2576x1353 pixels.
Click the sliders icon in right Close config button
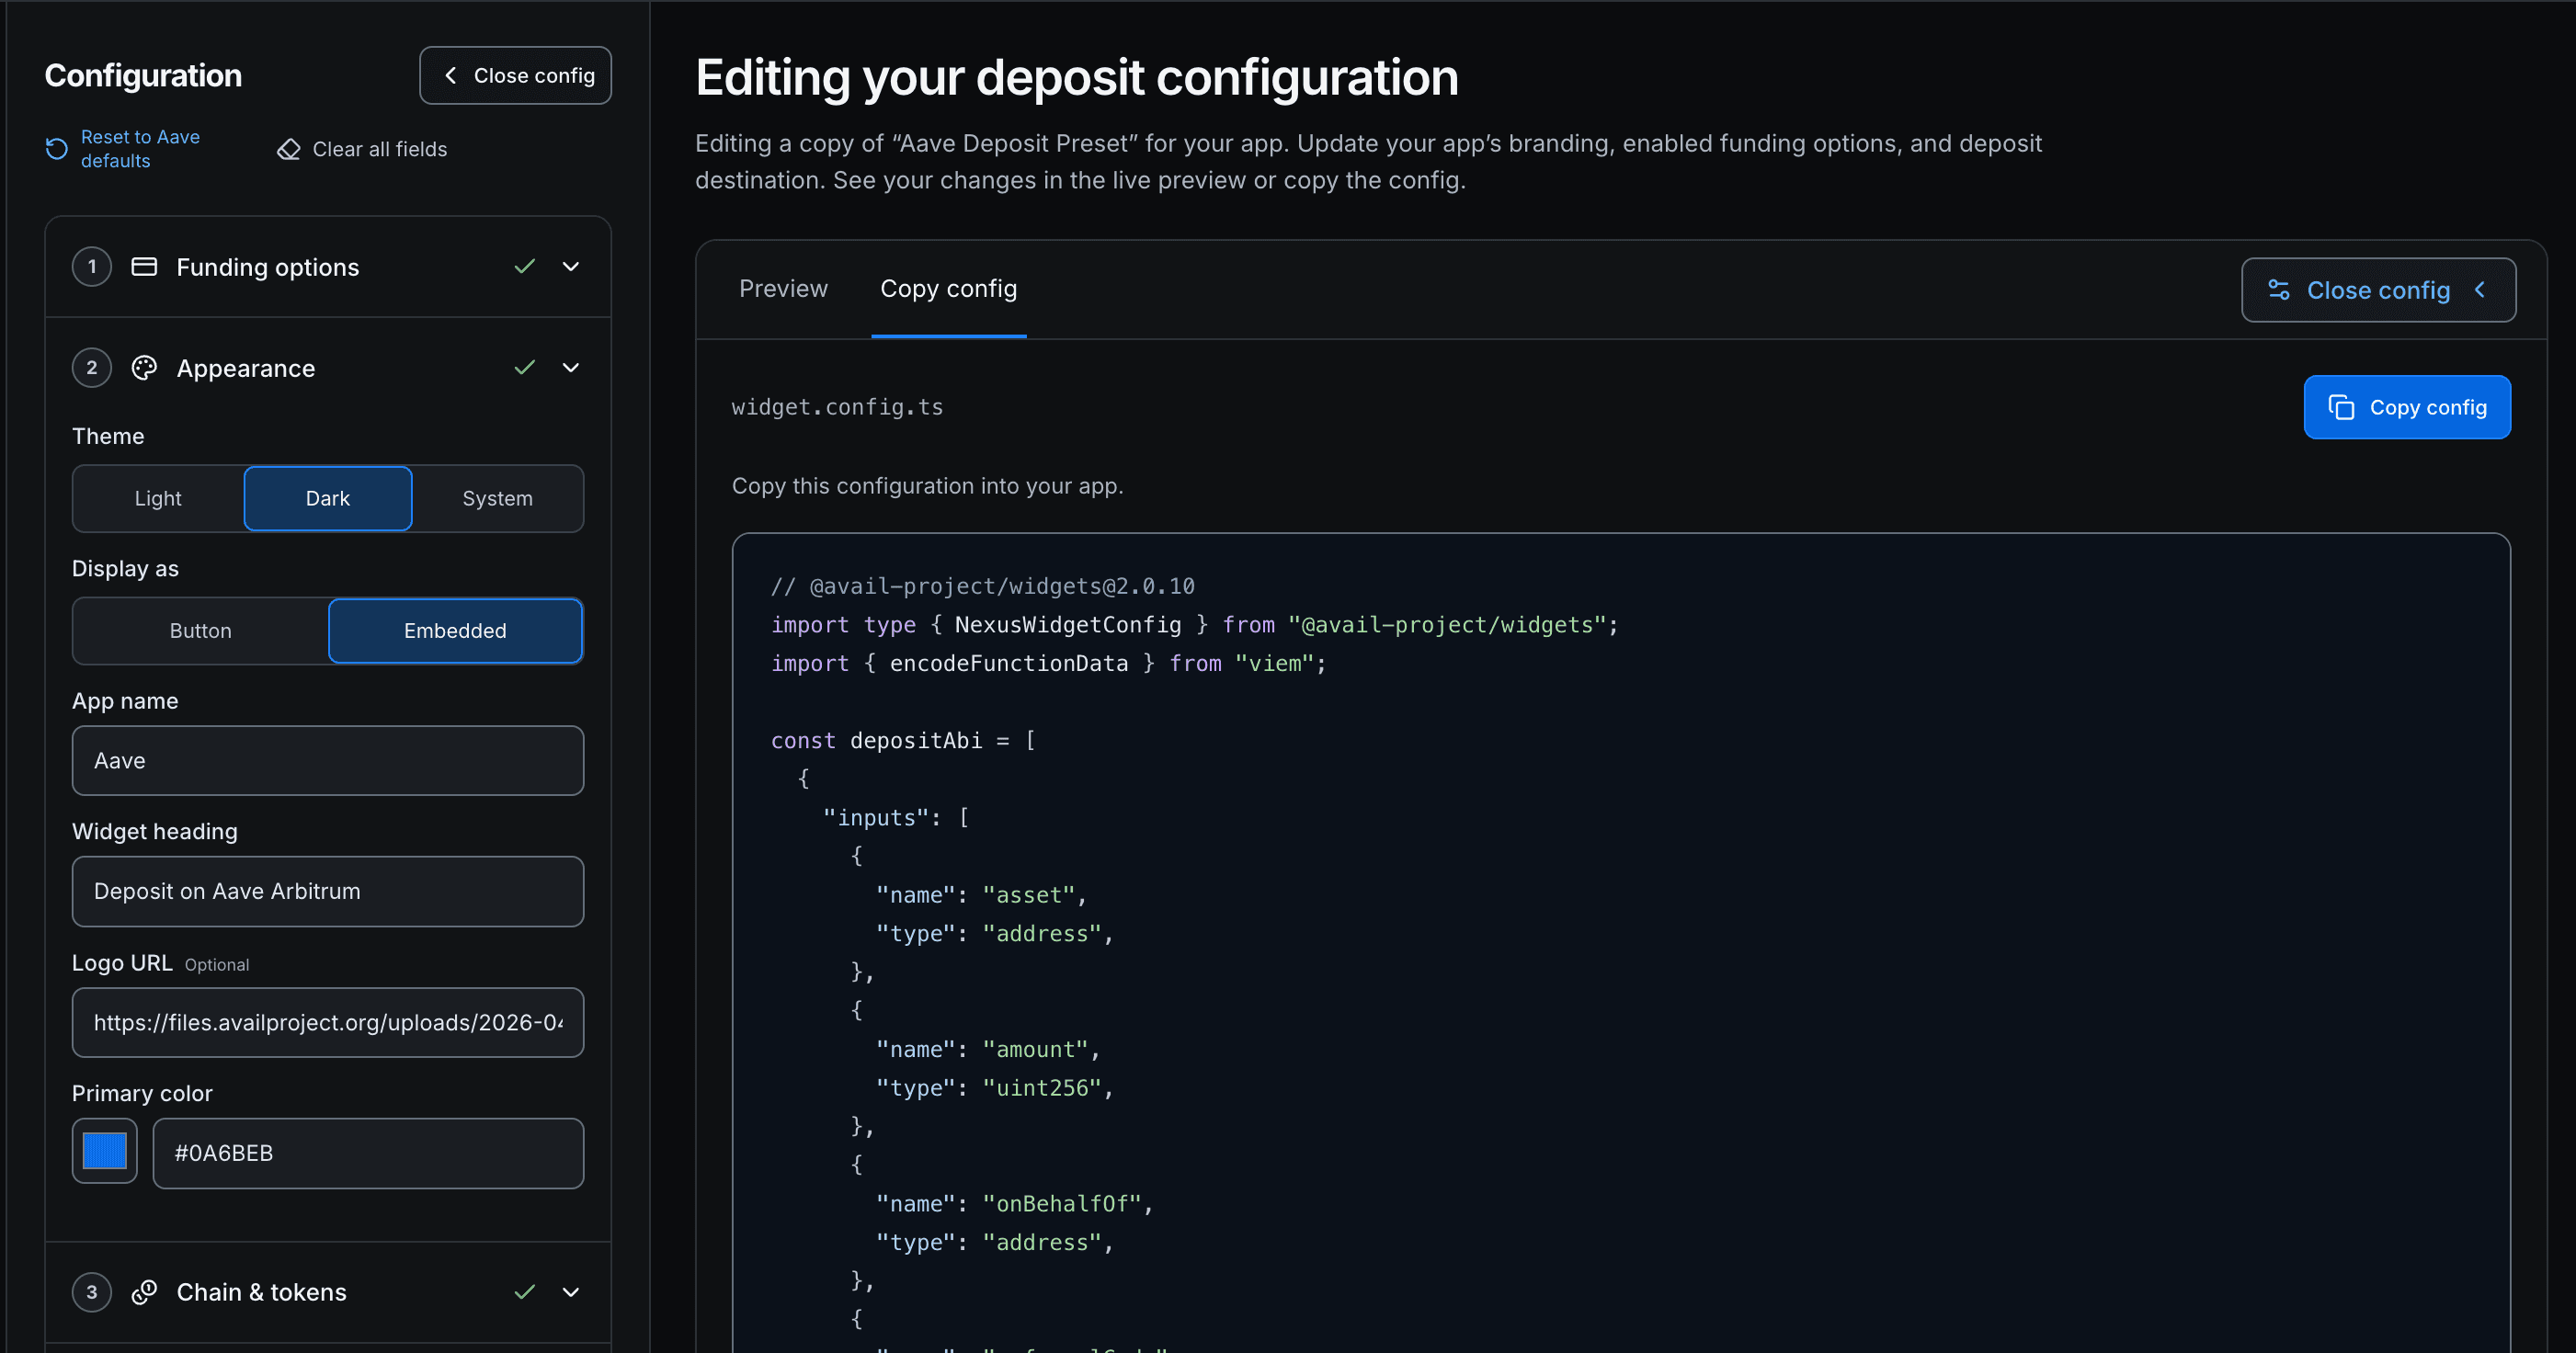click(x=2279, y=290)
